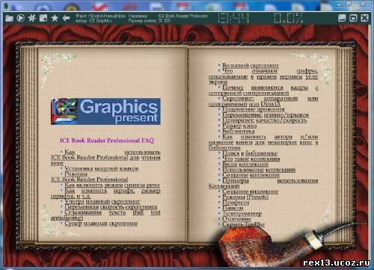374x270 pixels.
Task: Go back with the arrow icon
Action: (x=66, y=18)
